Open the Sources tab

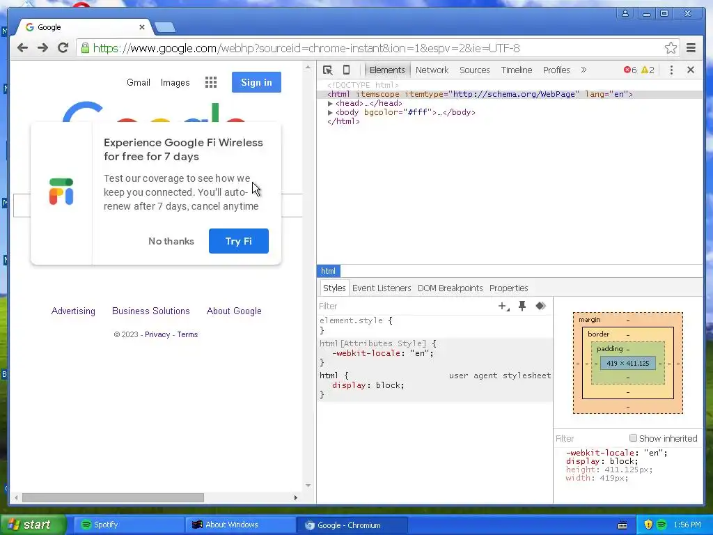[x=475, y=70]
